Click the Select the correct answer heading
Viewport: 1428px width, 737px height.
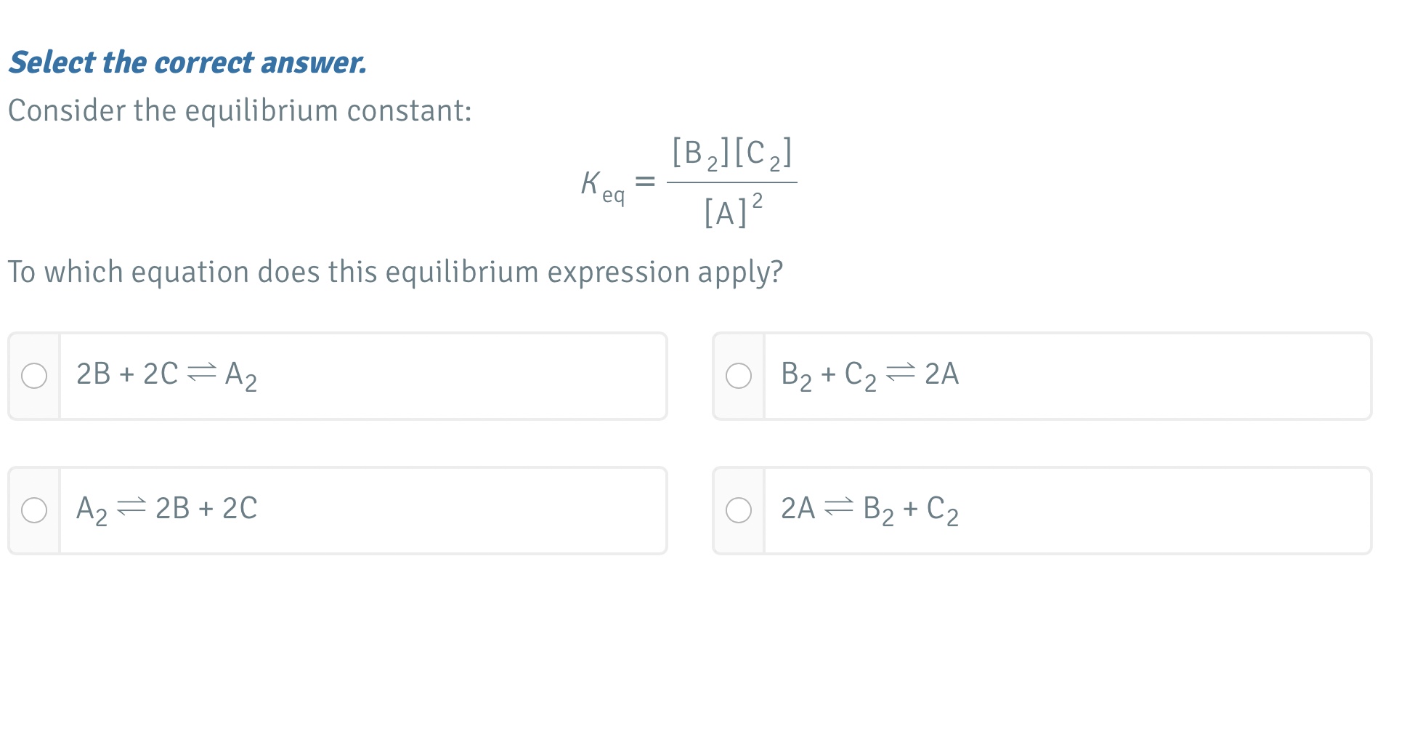click(187, 63)
